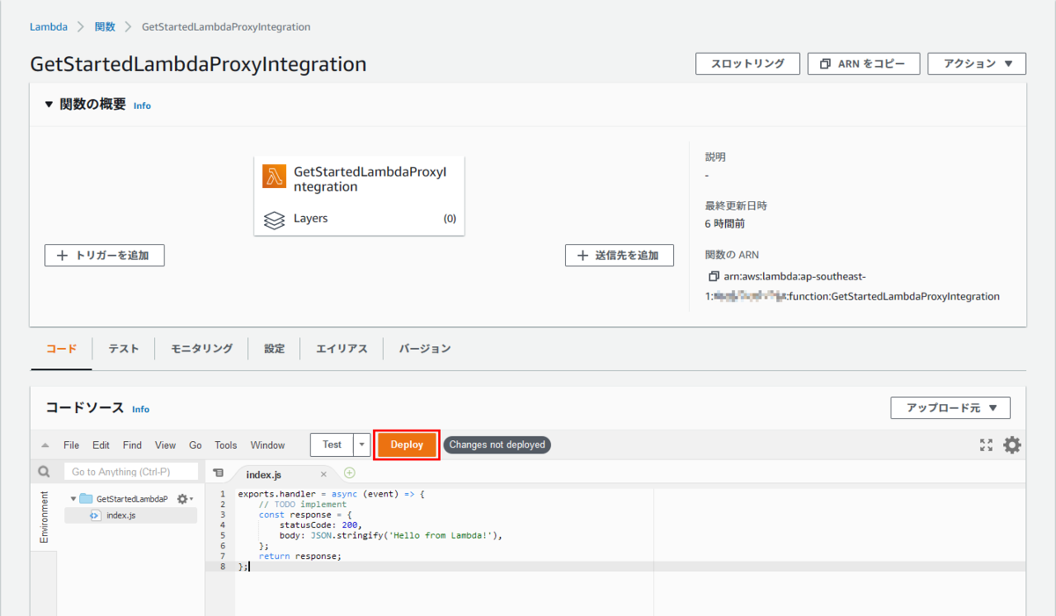Open the Edit menu in editor

pyautogui.click(x=101, y=446)
